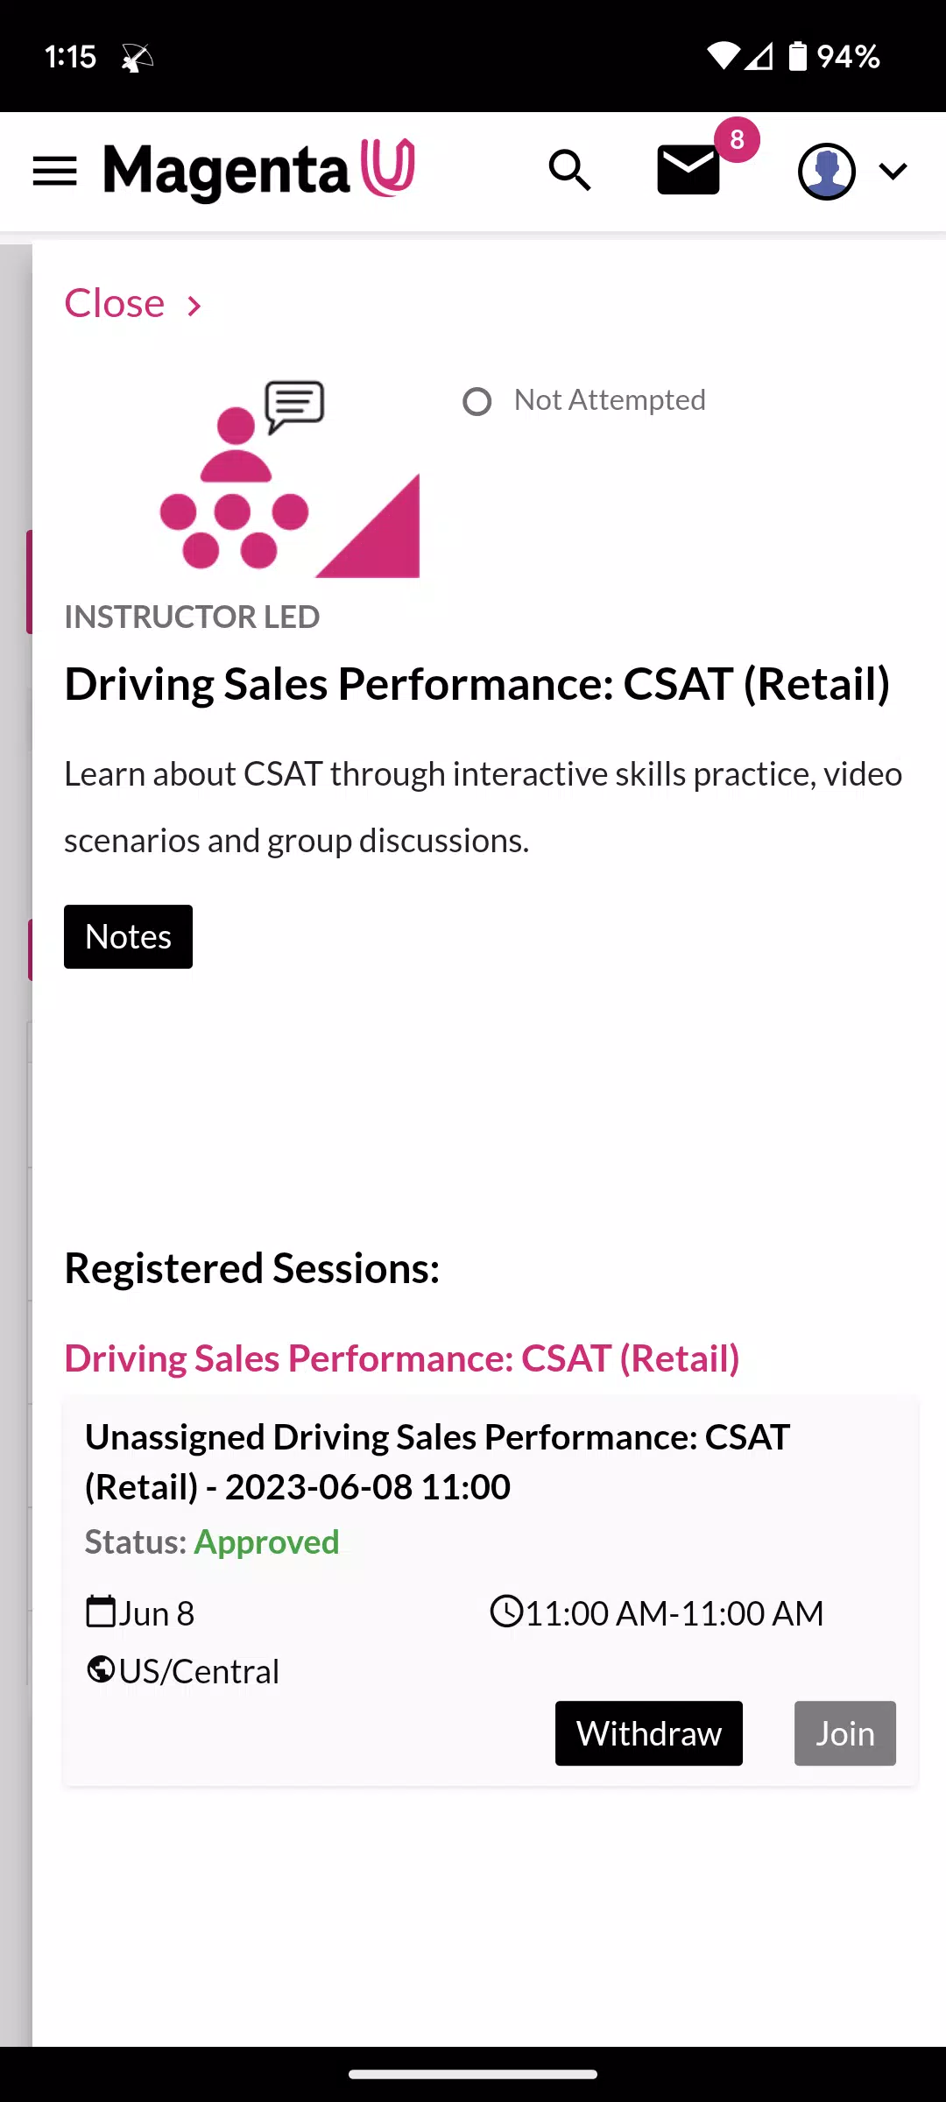Open the mail inbox envelope icon
Image resolution: width=946 pixels, height=2102 pixels.
pos(688,170)
